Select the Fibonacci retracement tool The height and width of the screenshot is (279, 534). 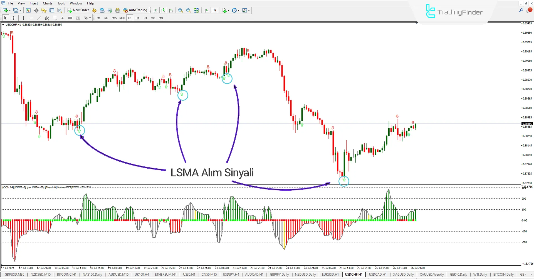click(55, 18)
